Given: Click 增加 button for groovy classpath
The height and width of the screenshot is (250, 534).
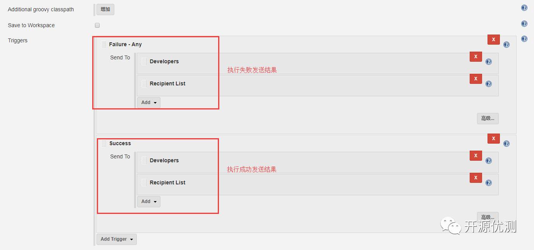Looking at the screenshot, I should [x=105, y=9].
